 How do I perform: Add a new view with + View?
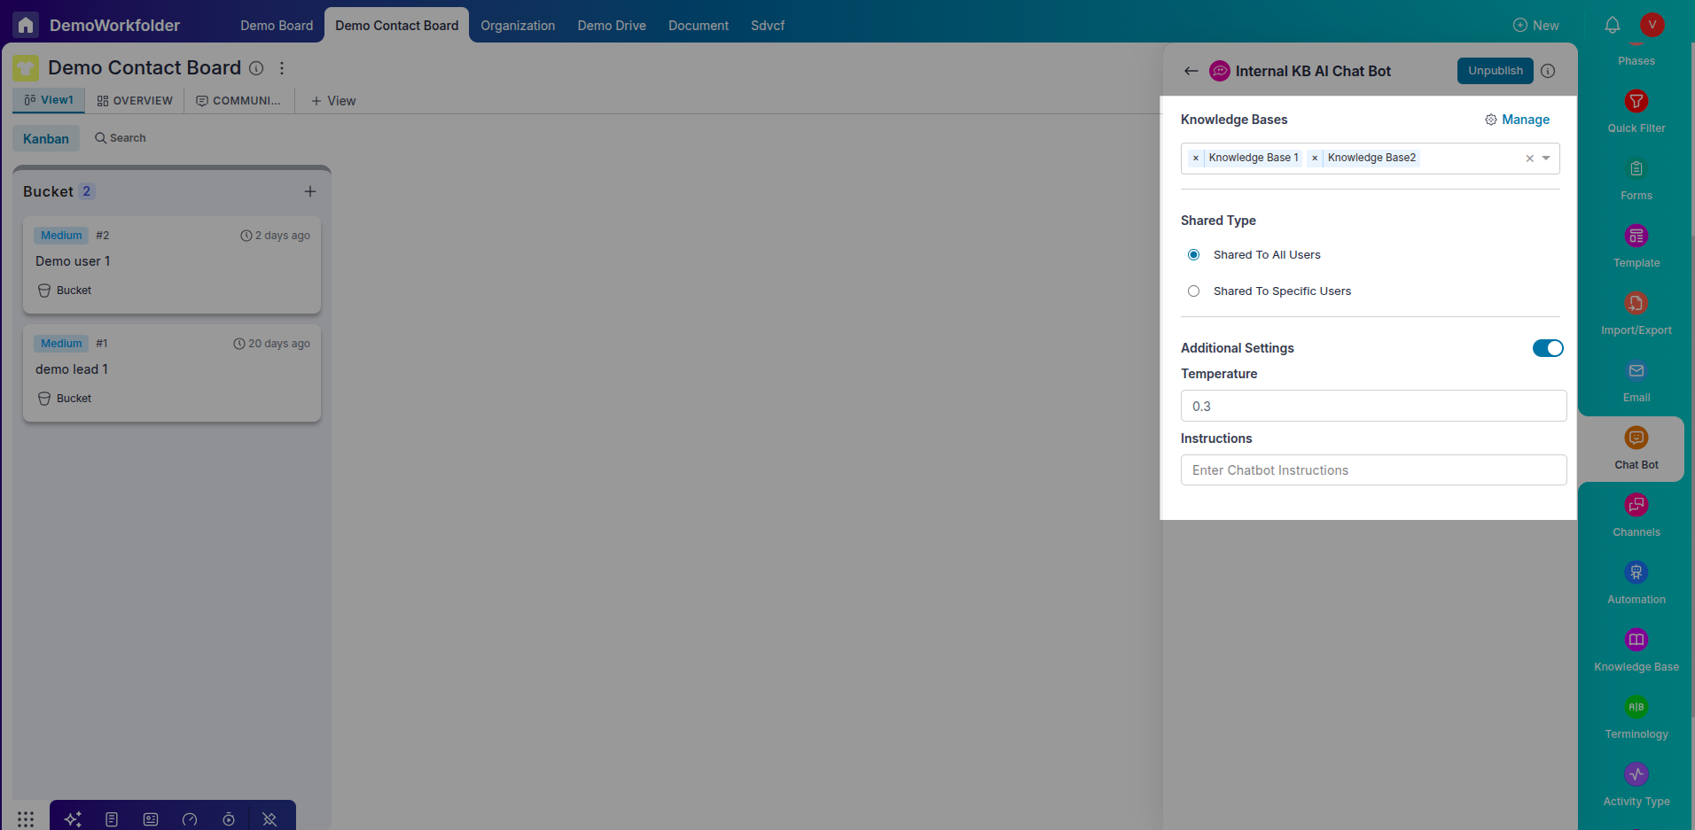(333, 101)
